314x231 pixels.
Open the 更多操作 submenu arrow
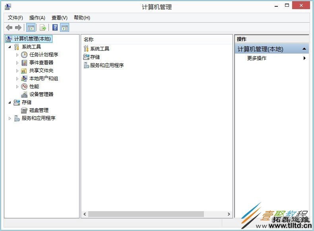304,58
